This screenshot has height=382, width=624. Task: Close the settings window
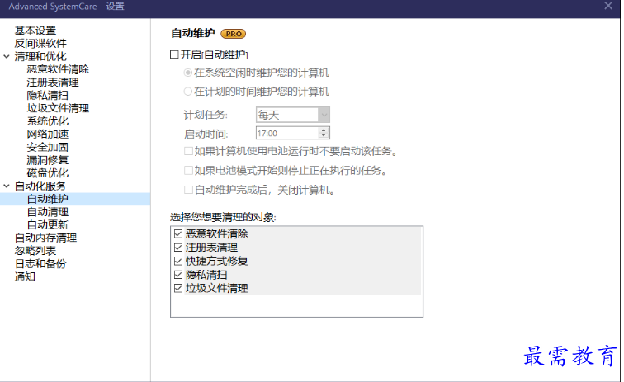[608, 6]
